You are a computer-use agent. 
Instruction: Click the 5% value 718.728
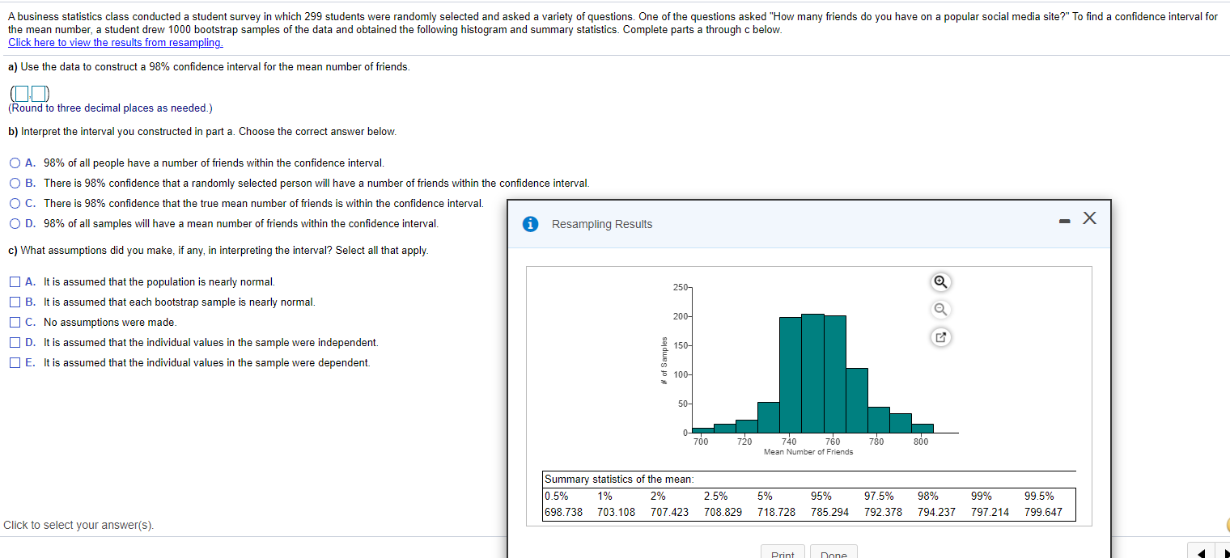point(776,512)
